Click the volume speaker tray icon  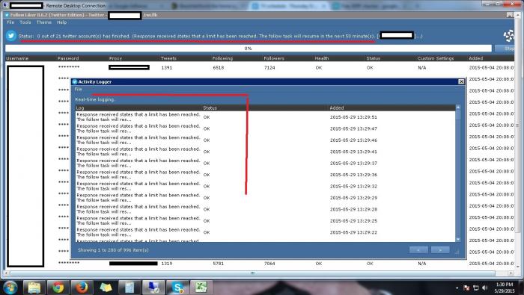click(x=485, y=288)
